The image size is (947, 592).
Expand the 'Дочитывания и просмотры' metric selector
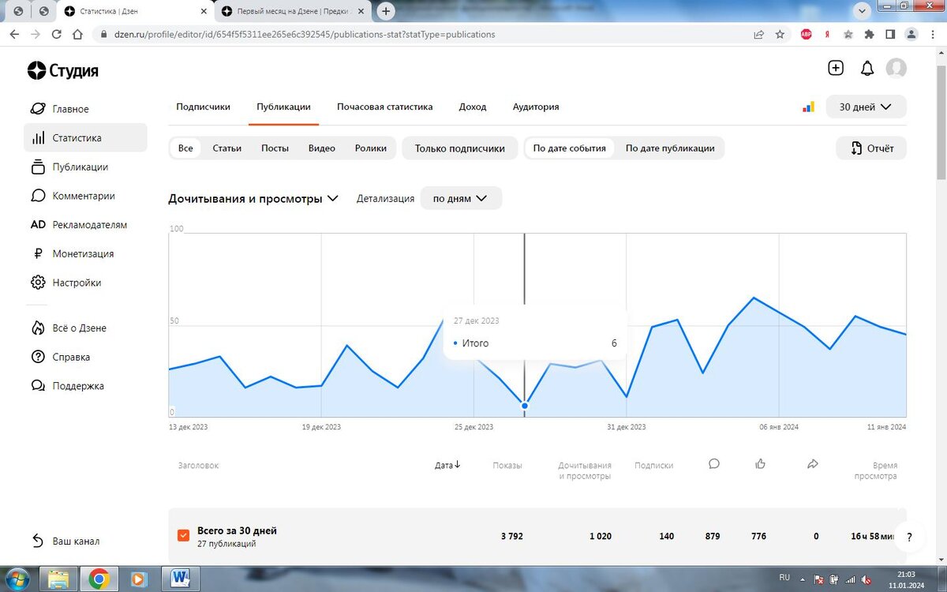[x=253, y=199]
